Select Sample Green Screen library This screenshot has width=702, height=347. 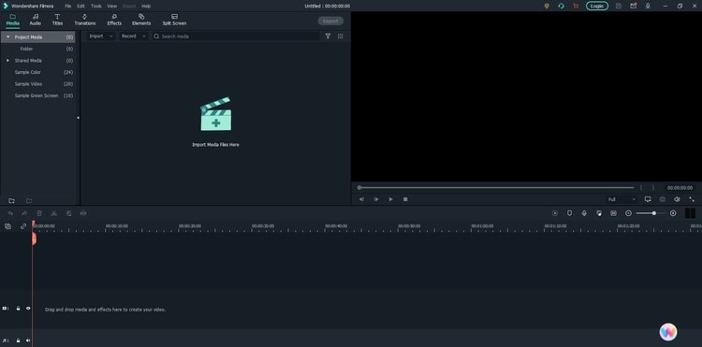pos(37,95)
